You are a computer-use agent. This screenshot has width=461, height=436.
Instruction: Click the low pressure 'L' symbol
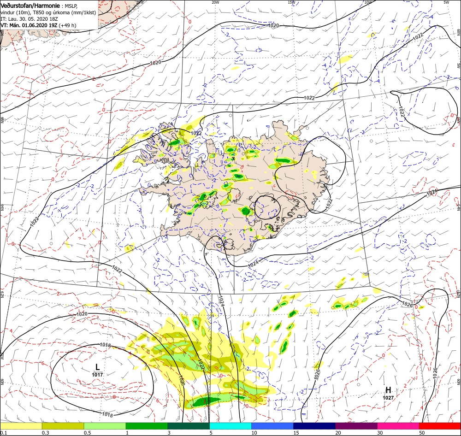[98, 367]
